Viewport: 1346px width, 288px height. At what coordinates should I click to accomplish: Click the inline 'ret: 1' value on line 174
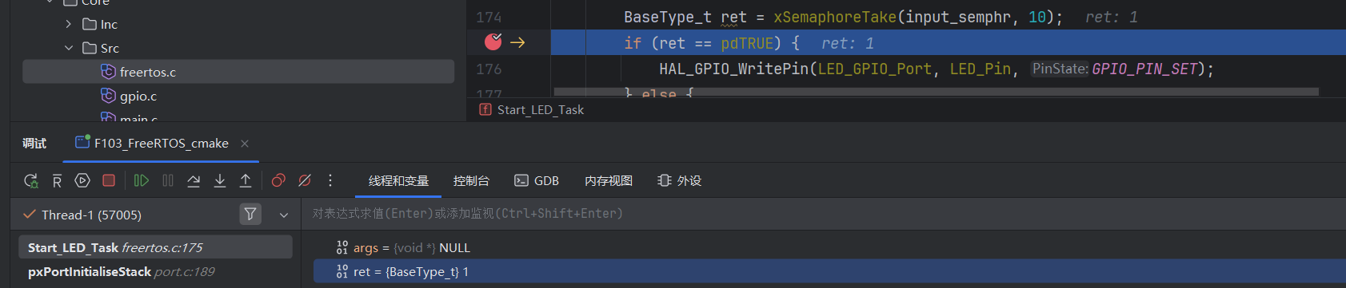[x=1112, y=18]
